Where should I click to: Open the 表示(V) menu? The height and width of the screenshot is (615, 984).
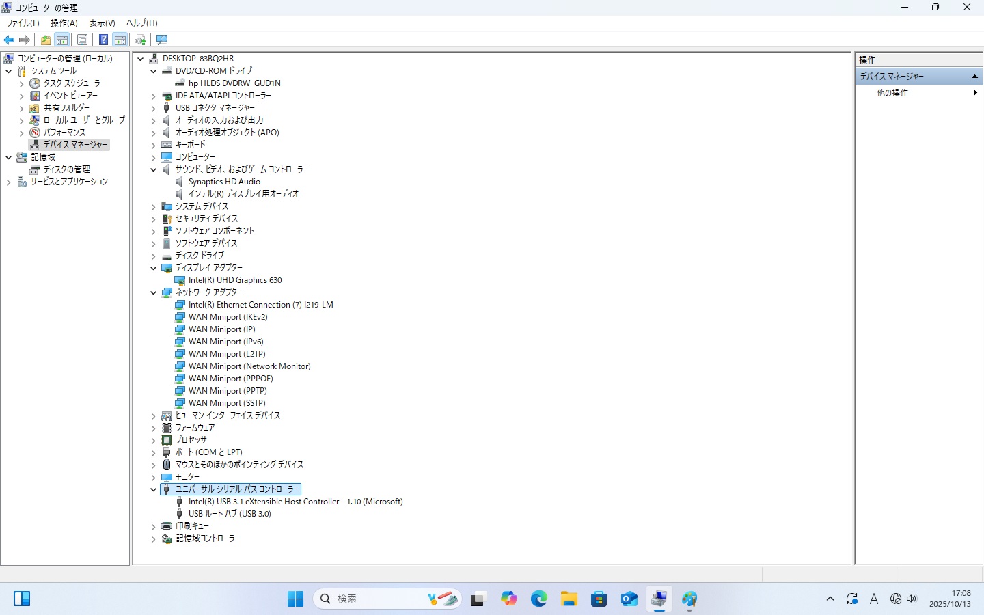102,23
